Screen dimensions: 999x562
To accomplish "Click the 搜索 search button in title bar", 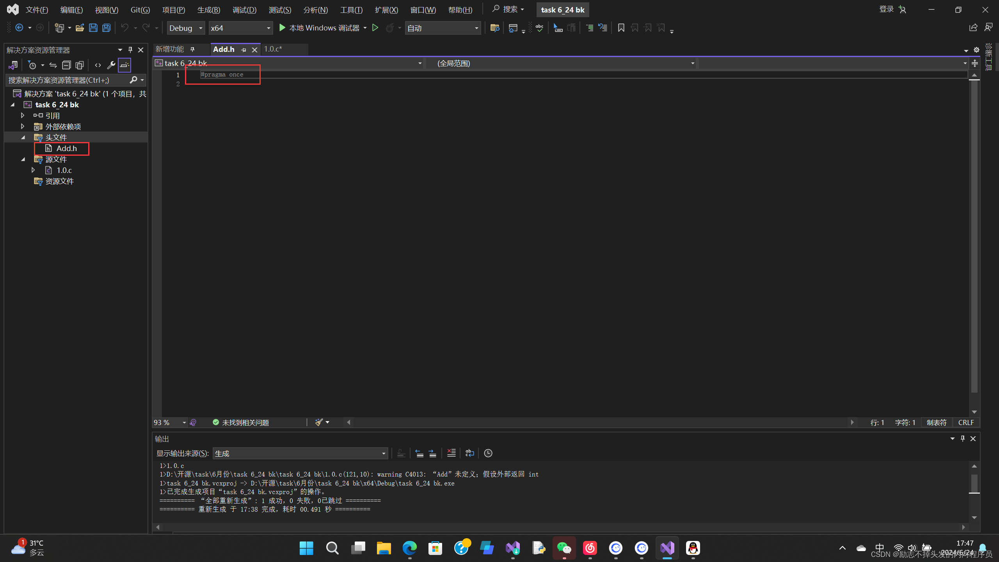I will pos(508,9).
